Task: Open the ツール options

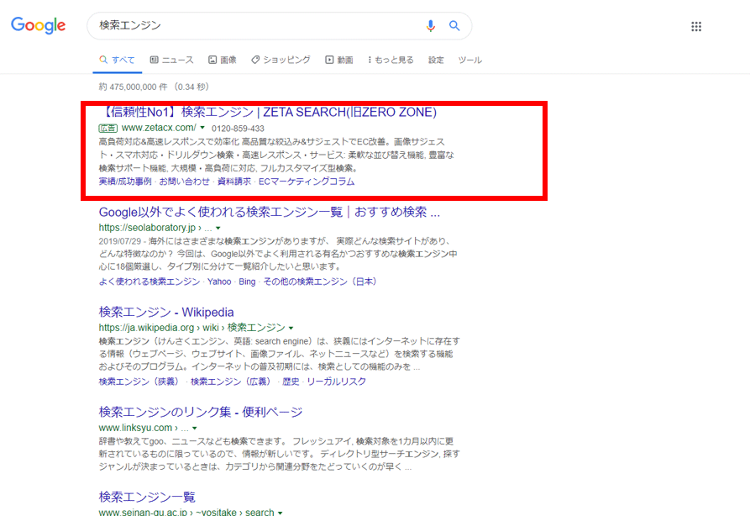Action: pos(469,60)
